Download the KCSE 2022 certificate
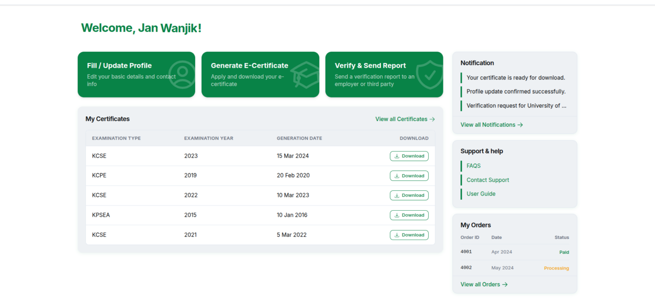Screen dimensions: 655x303 tap(409, 196)
